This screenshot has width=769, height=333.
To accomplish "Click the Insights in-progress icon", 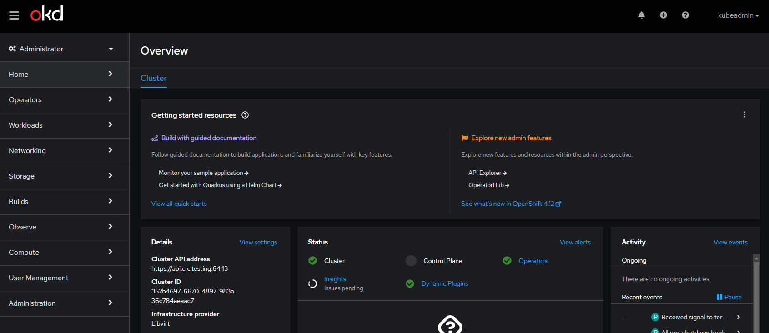I will [312, 283].
